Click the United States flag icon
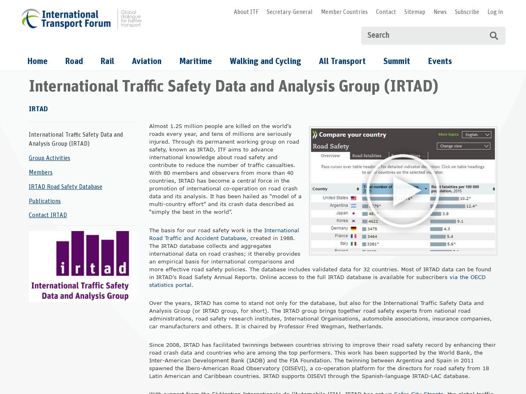 (x=353, y=197)
